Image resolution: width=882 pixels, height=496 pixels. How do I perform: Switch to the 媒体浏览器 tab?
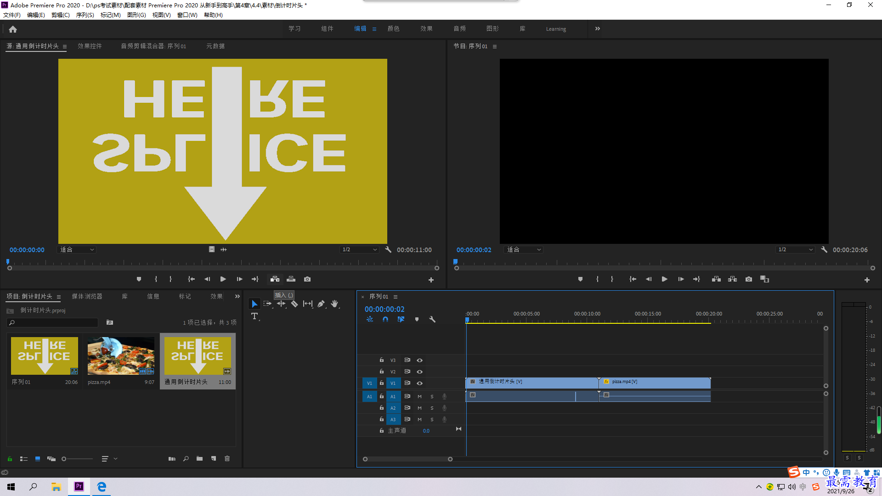[x=87, y=296]
